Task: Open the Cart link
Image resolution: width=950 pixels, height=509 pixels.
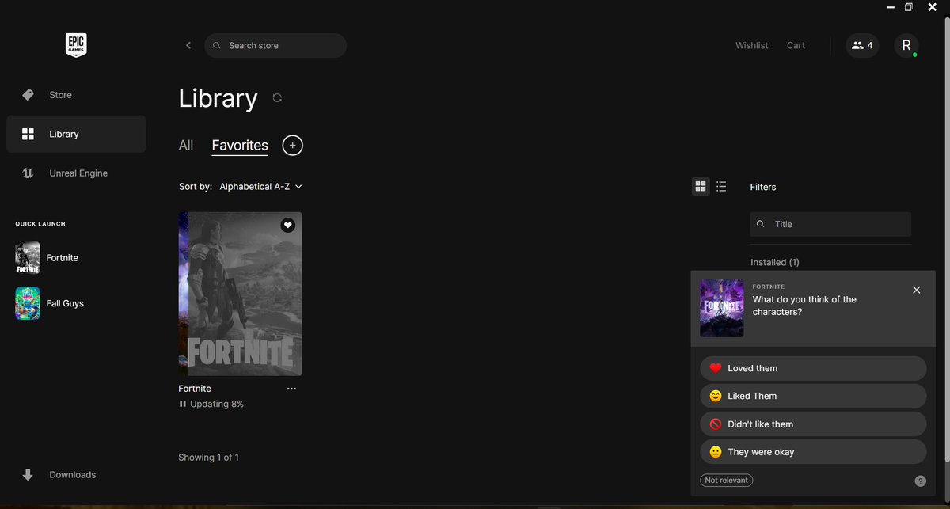Action: click(796, 45)
